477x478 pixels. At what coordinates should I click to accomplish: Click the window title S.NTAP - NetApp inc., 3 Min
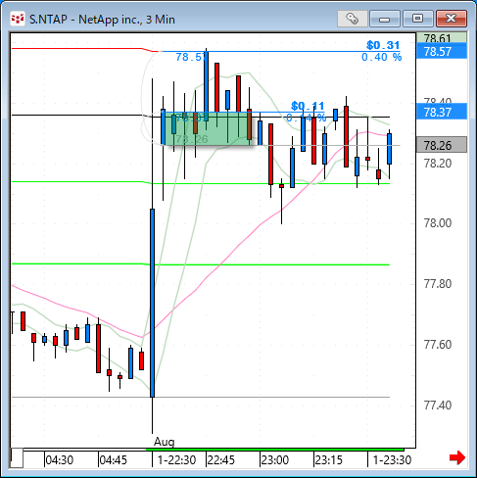[102, 20]
